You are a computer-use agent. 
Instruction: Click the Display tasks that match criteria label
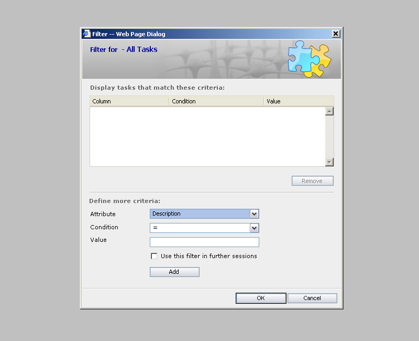point(158,88)
